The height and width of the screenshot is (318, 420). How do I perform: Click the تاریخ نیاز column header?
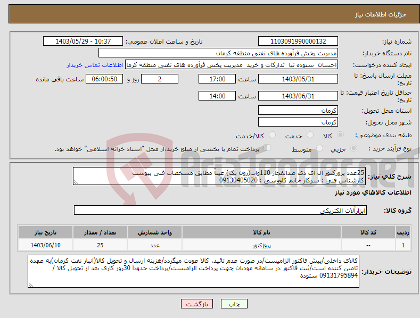tap(46, 232)
